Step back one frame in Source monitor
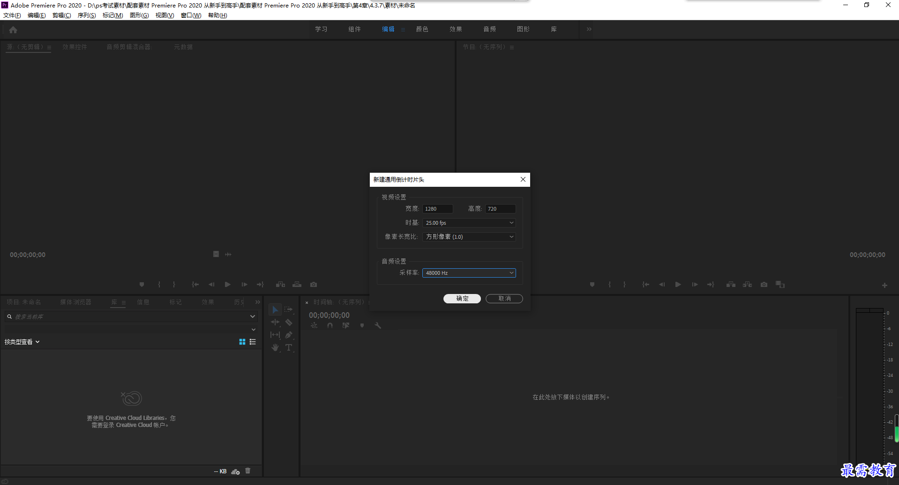The width and height of the screenshot is (899, 485). coord(211,284)
